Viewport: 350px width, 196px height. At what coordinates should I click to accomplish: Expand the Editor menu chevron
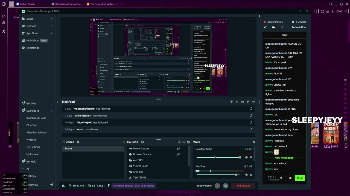[51, 19]
